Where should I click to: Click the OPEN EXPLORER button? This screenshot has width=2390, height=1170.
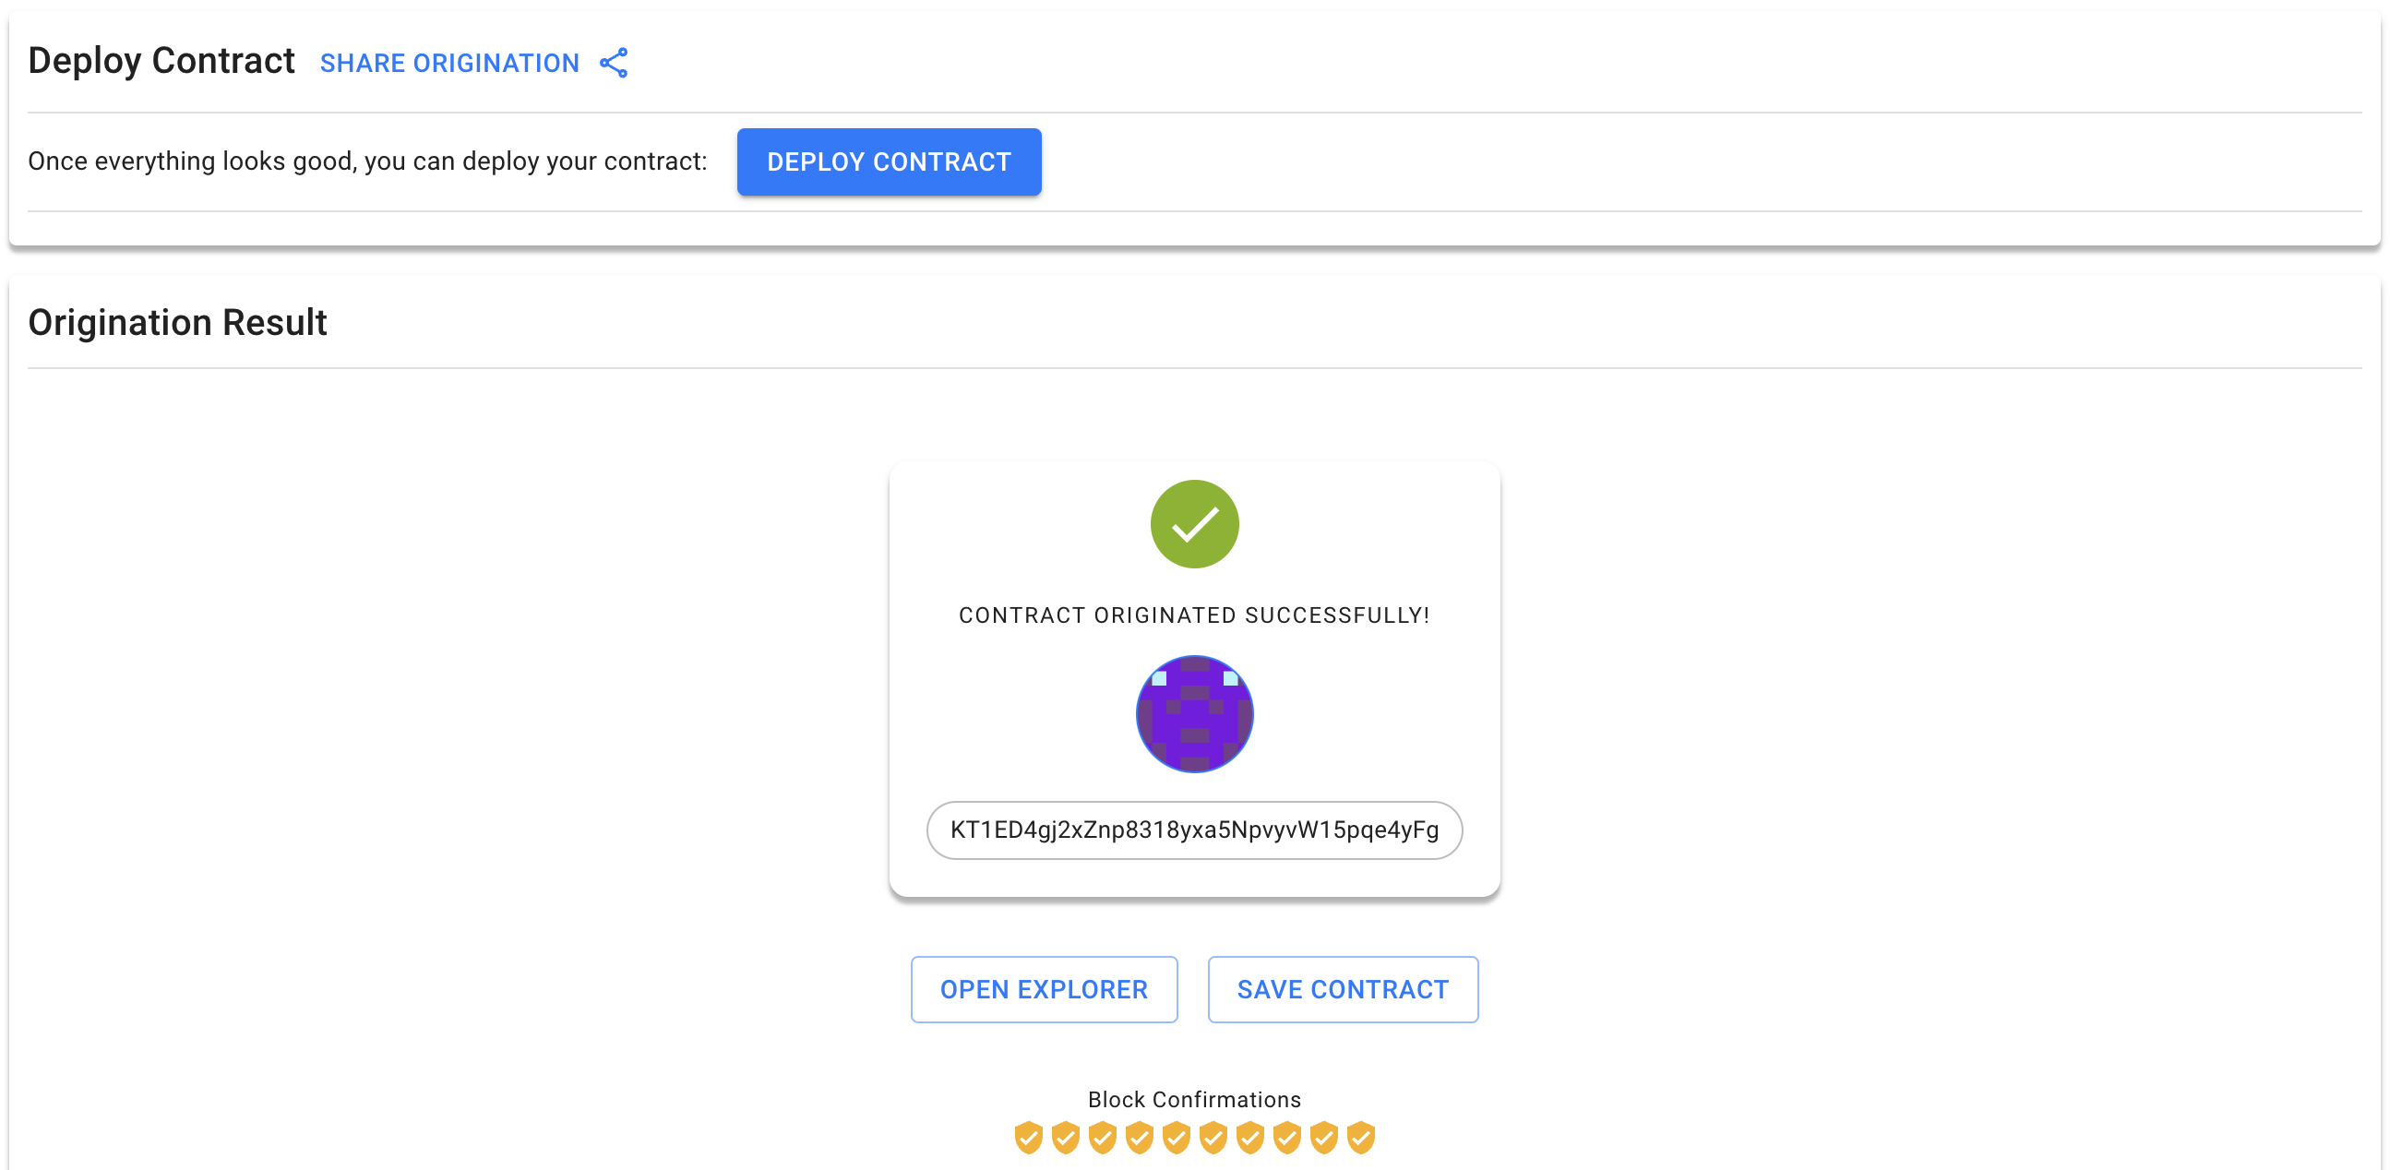1043,989
